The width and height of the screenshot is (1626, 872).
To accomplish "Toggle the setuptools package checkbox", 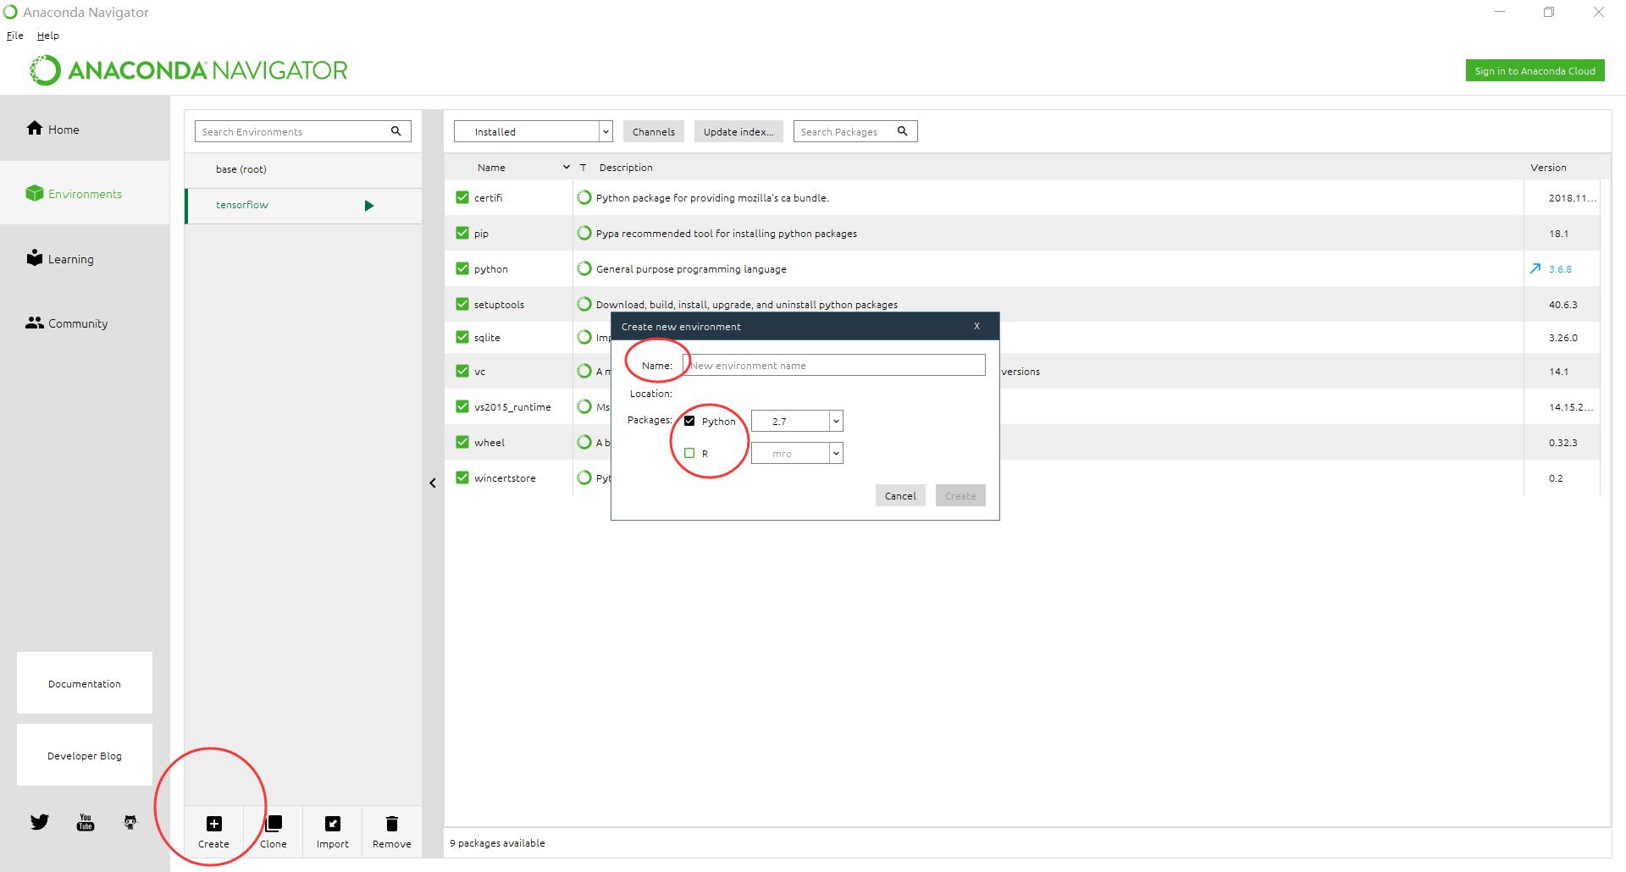I will click(x=462, y=304).
